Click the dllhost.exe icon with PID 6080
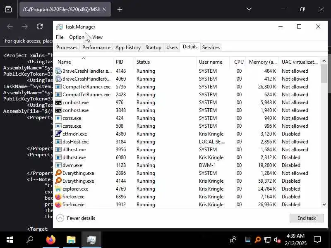The height and width of the screenshot is (248, 331). coord(58,157)
